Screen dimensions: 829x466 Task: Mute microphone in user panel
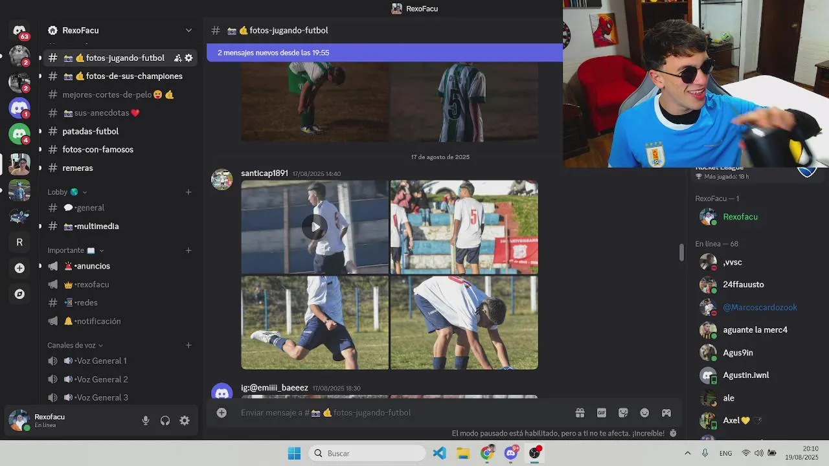pos(146,421)
